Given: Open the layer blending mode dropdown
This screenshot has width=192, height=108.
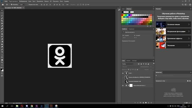Looking at the screenshot, I should (131, 67).
